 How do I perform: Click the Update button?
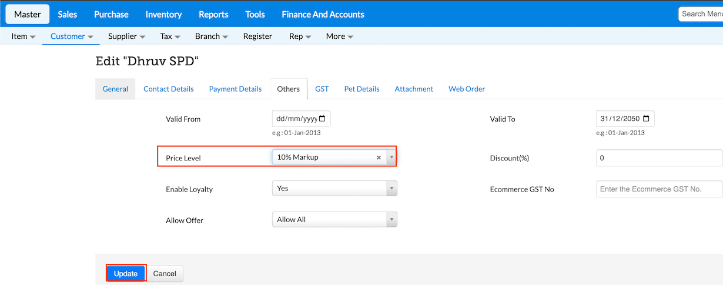pos(126,274)
